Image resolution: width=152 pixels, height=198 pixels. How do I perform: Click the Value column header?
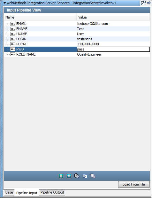pyautogui.click(x=113, y=17)
